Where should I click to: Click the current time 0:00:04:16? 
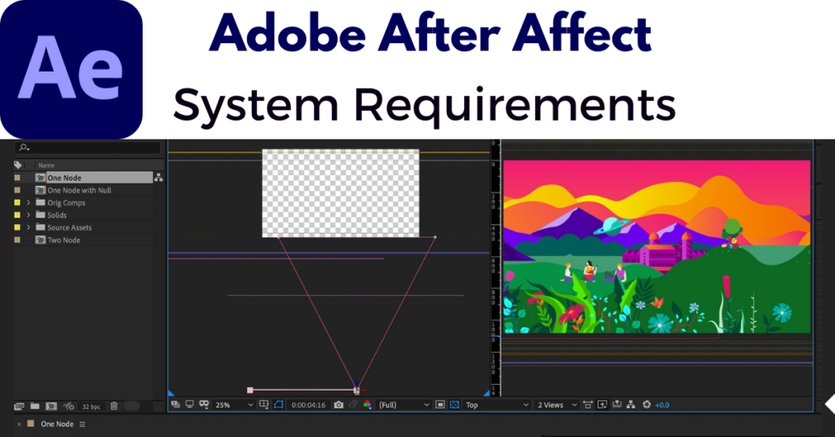[308, 405]
